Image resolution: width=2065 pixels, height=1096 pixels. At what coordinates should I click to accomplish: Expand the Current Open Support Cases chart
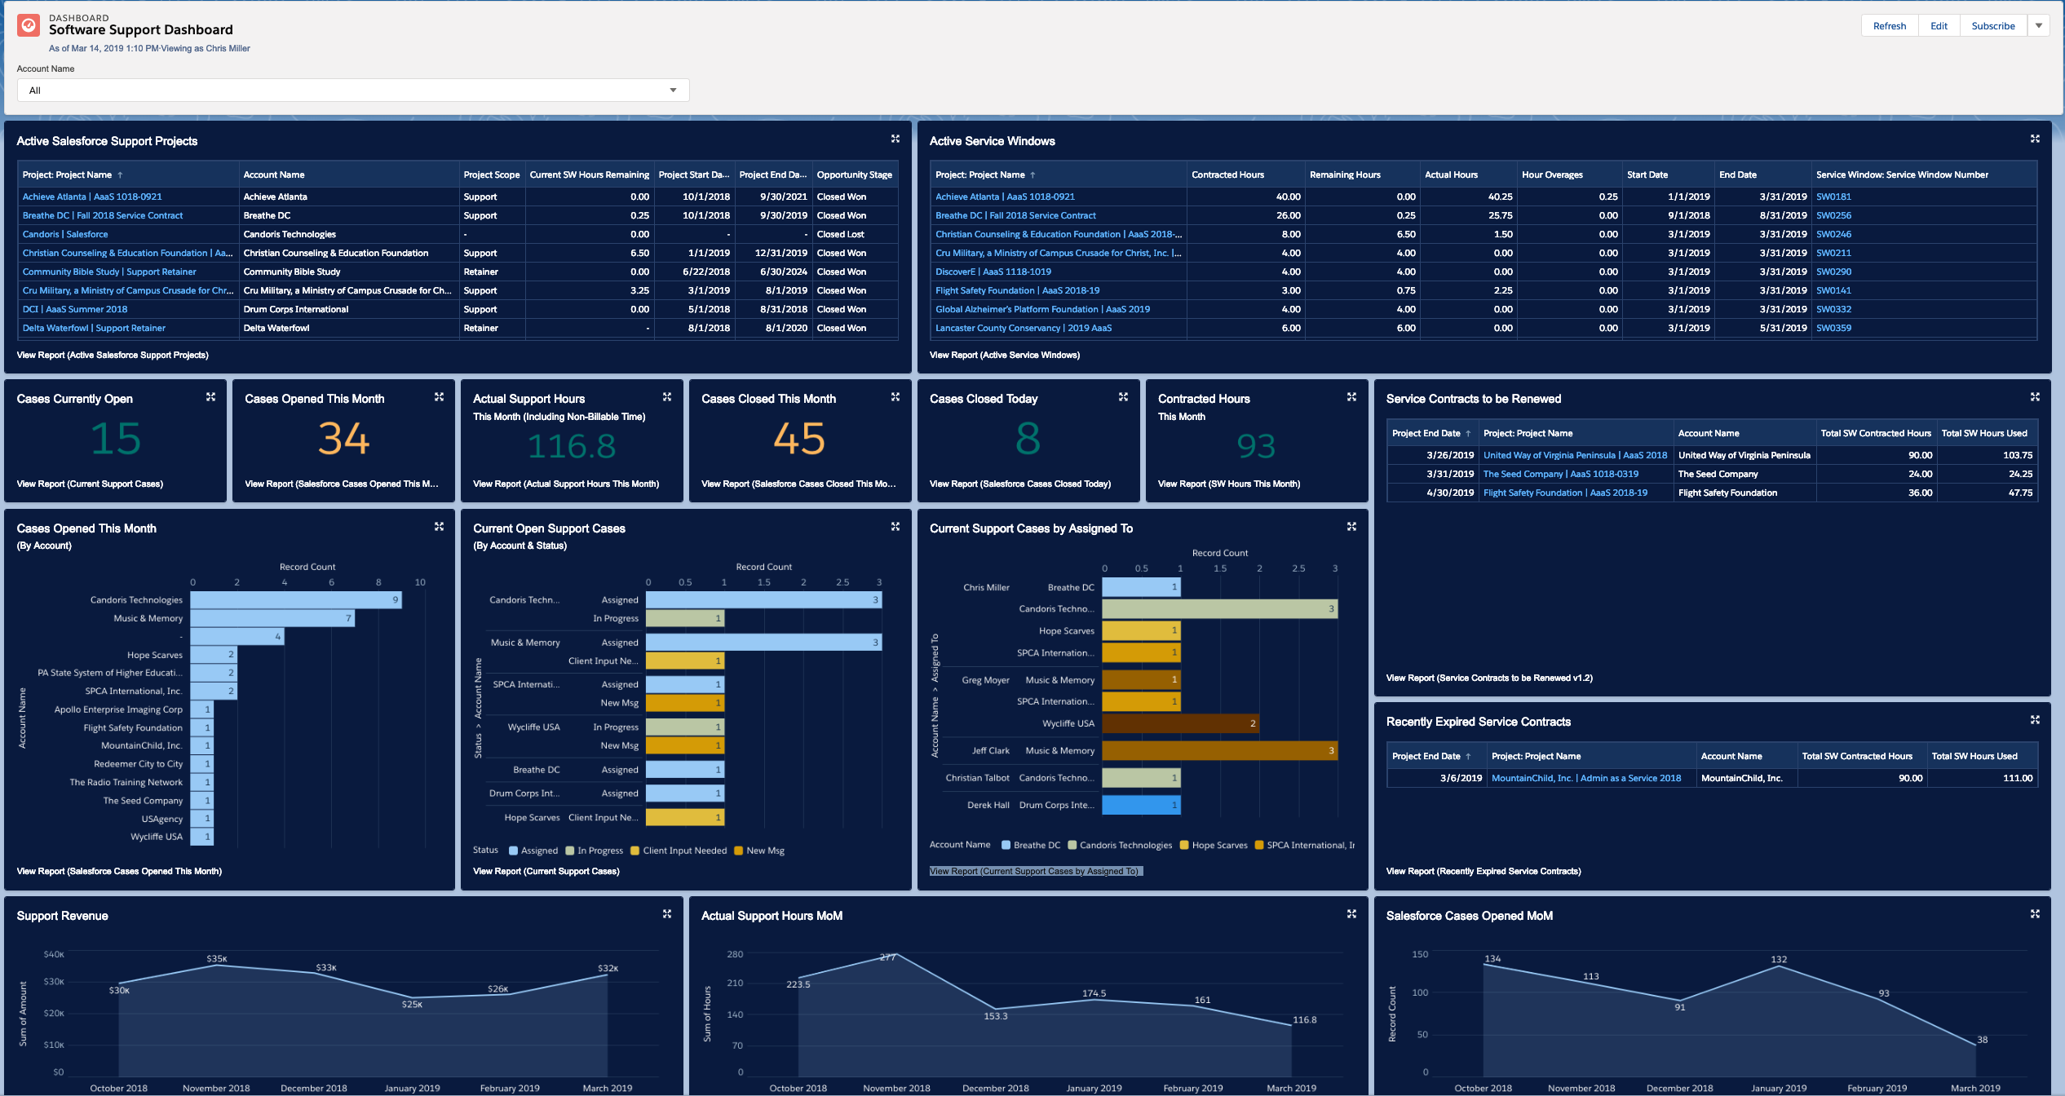tap(895, 527)
